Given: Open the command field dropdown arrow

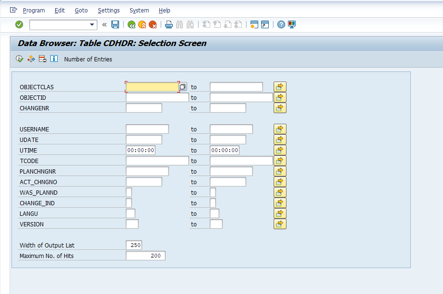Looking at the screenshot, I should point(92,24).
